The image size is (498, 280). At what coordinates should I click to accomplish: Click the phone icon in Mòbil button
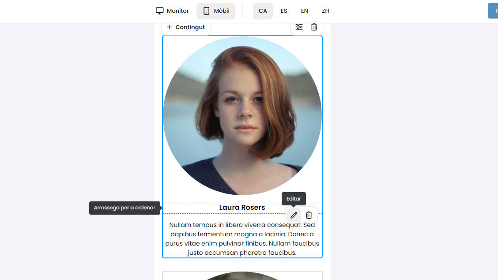[207, 11]
